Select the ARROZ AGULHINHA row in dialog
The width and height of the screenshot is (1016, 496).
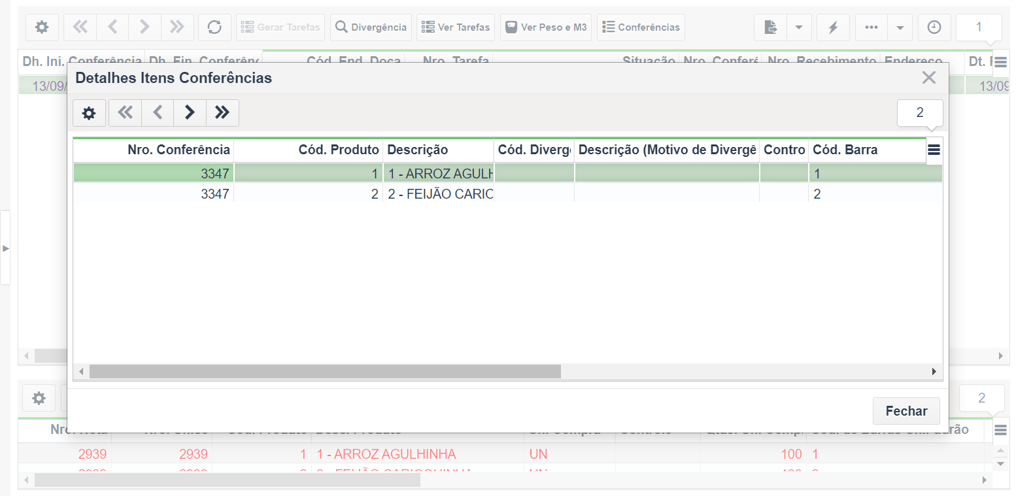[x=507, y=173]
